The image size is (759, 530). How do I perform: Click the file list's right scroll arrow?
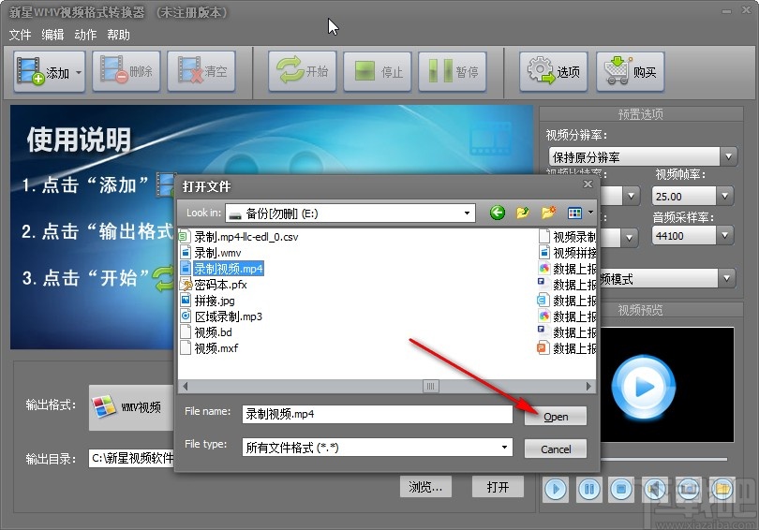588,386
